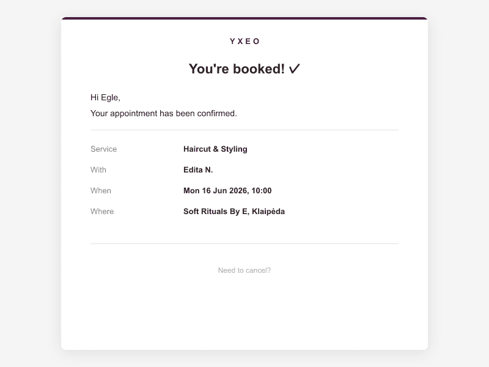The image size is (489, 367).
Task: Click the word 'Klaipėda' in the location
Action: [268, 212]
